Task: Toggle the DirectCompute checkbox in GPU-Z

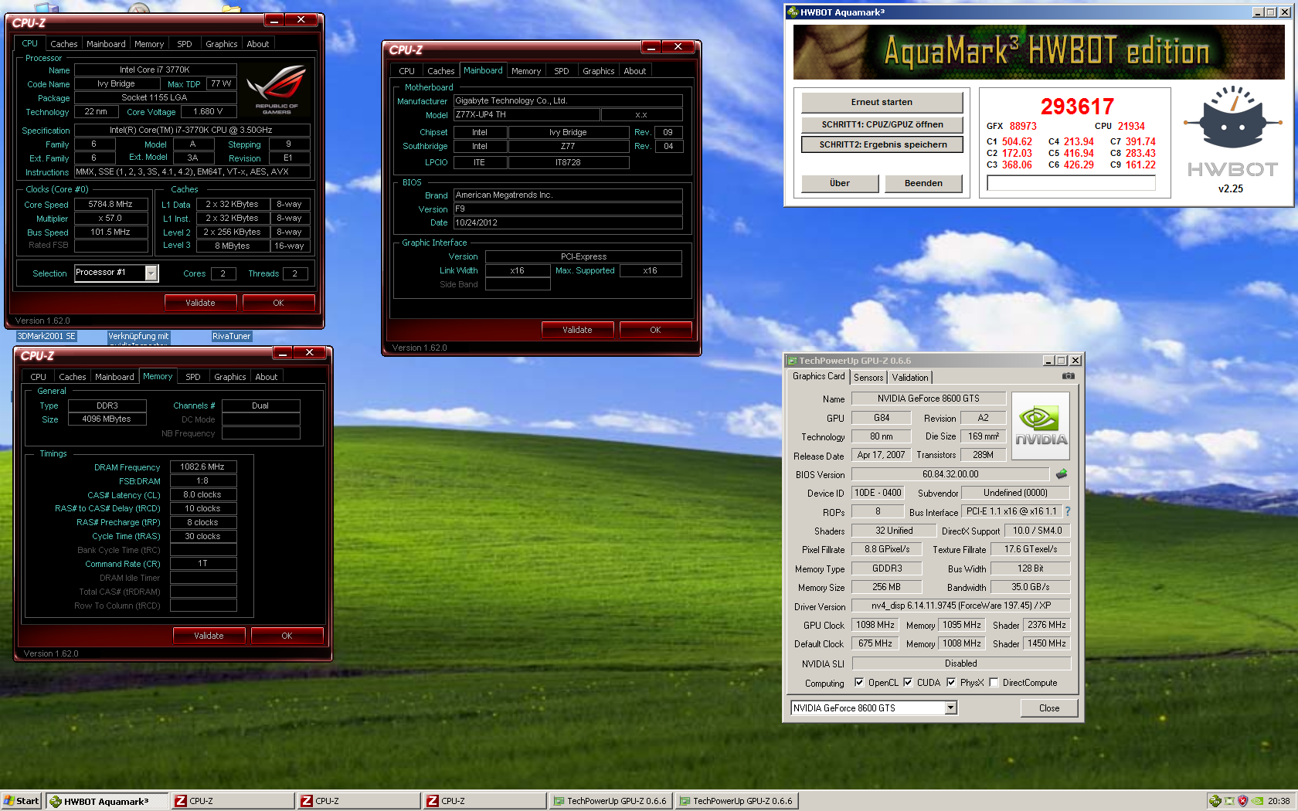Action: click(x=994, y=682)
